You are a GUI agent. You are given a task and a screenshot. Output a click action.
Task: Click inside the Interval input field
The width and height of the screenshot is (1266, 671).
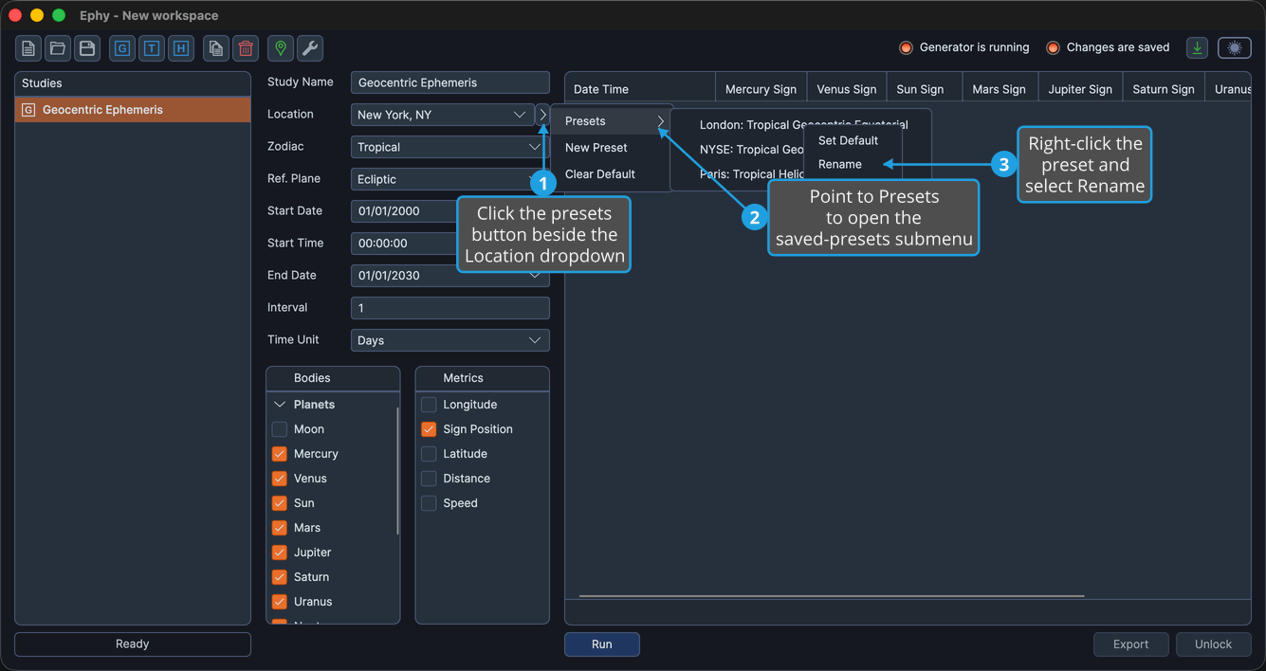pyautogui.click(x=450, y=308)
